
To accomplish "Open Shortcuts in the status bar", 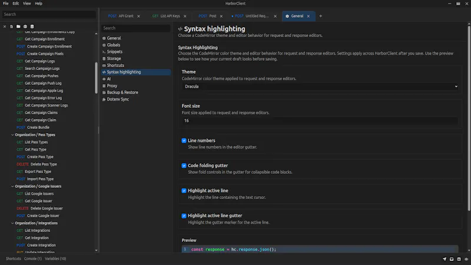I will pos(14,259).
